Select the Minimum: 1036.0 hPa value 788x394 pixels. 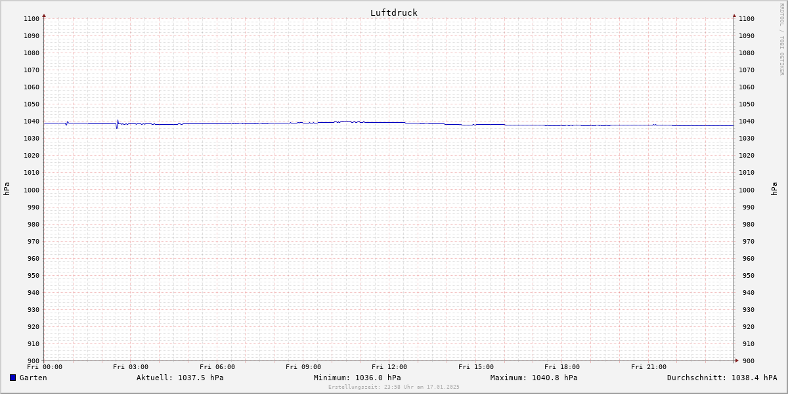click(x=357, y=378)
